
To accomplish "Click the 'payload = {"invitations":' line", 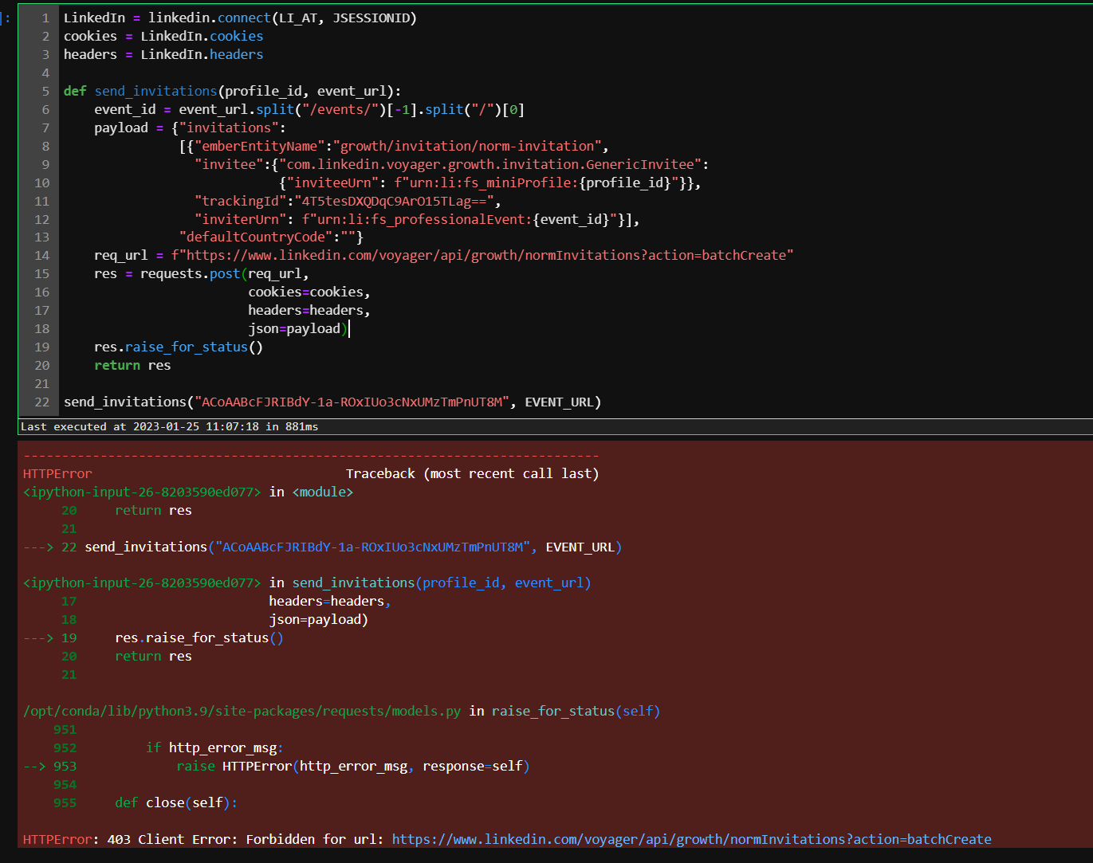I will coord(190,127).
